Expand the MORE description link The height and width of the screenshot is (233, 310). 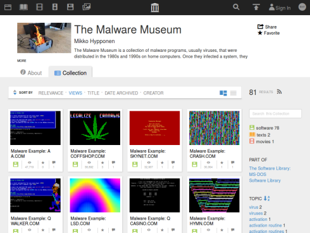point(22,61)
